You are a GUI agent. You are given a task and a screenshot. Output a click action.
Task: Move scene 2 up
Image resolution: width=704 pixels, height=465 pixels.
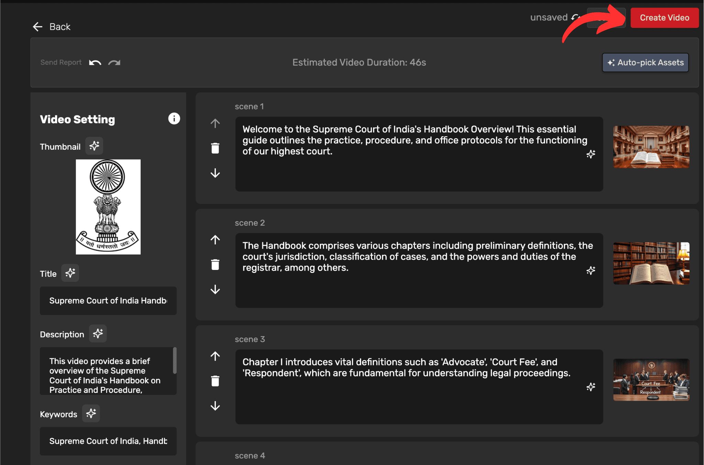tap(215, 240)
